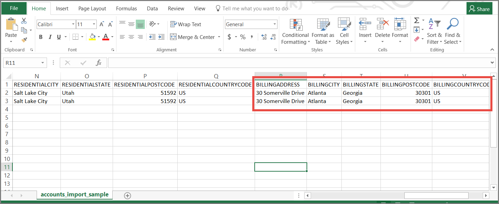Toggle Bold formatting
The image size is (499, 204).
41,37
